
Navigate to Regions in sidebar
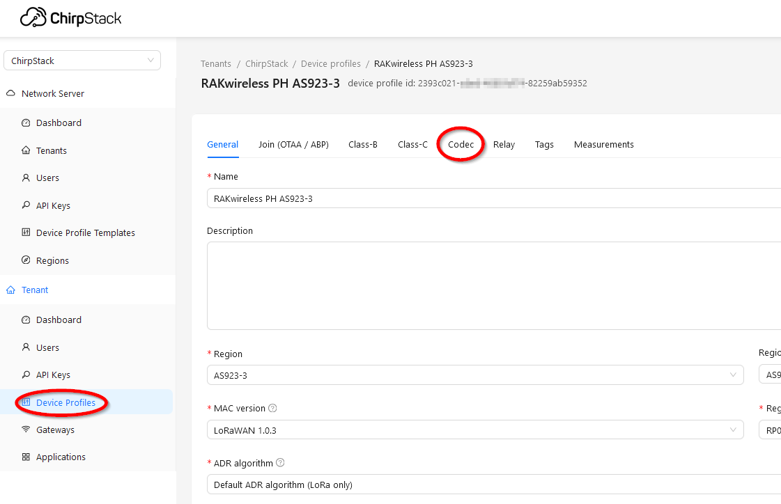coord(52,261)
